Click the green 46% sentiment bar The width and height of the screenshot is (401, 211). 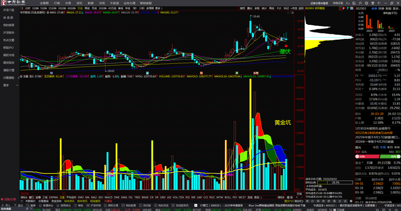click(x=390, y=156)
